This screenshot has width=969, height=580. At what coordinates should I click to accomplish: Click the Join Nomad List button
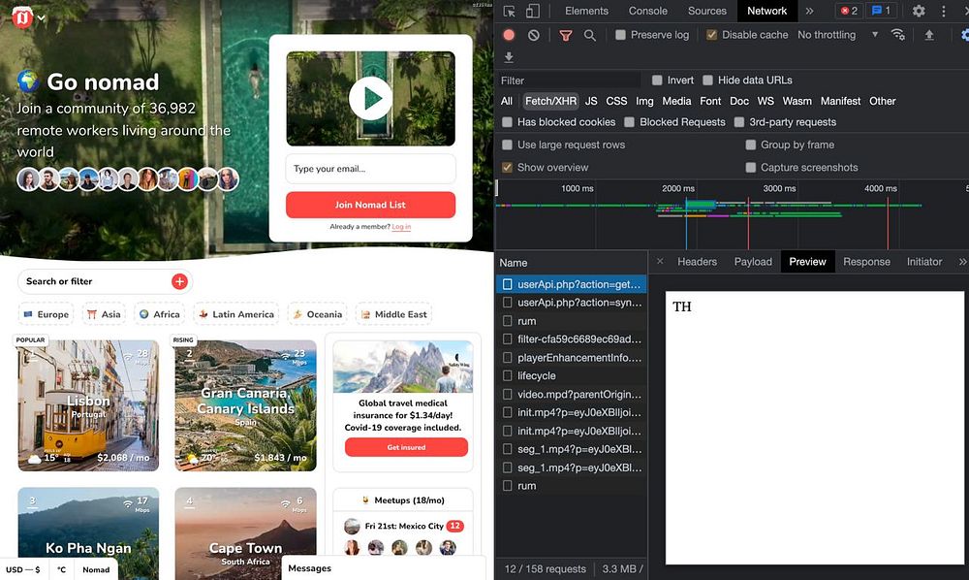tap(370, 205)
